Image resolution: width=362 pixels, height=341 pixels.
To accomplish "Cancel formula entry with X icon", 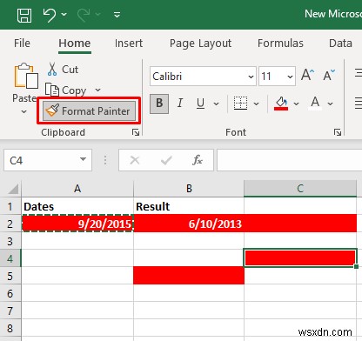I will (x=135, y=160).
